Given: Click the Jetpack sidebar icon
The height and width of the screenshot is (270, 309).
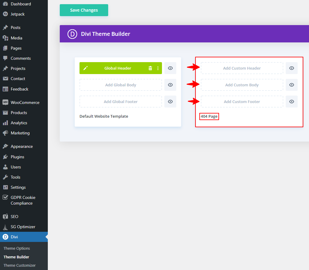Looking at the screenshot, I should [x=5, y=14].
